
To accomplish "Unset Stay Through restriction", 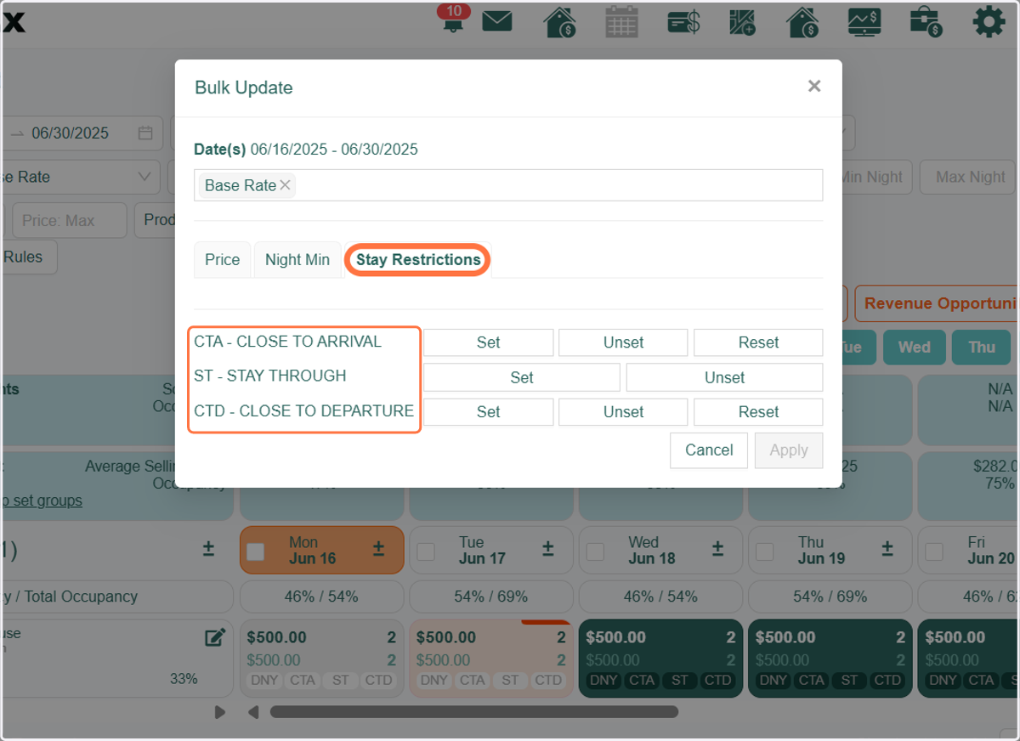I will point(724,377).
